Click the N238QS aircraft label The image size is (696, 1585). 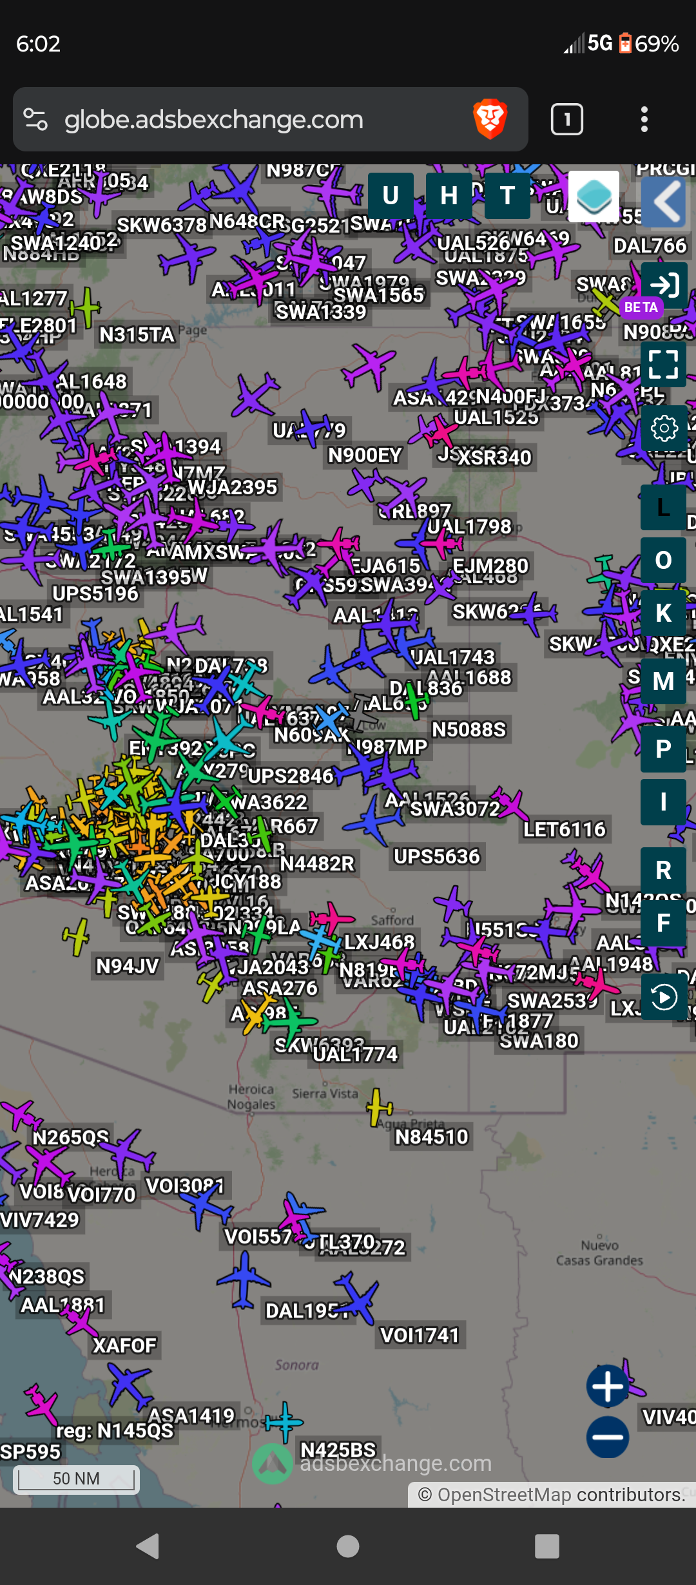(47, 1276)
